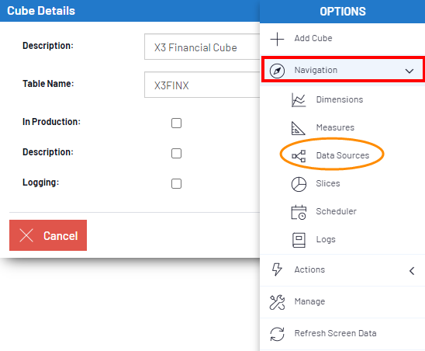Open the Scheduler calendar icon
The height and width of the screenshot is (351, 425).
[x=299, y=212]
